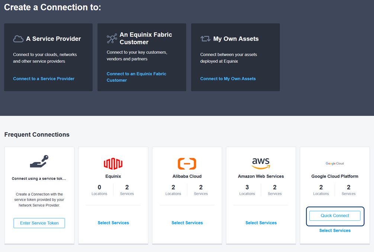Click the network nodes icon for Equinix Fabric Customer

[112, 38]
